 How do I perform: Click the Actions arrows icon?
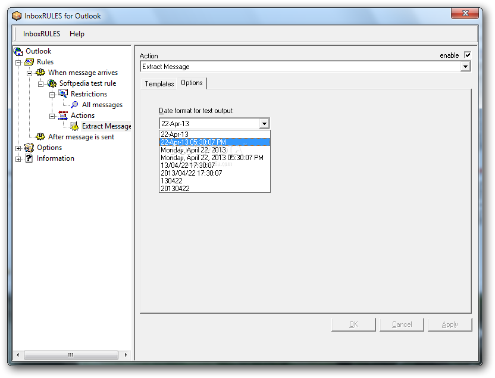pos(63,115)
